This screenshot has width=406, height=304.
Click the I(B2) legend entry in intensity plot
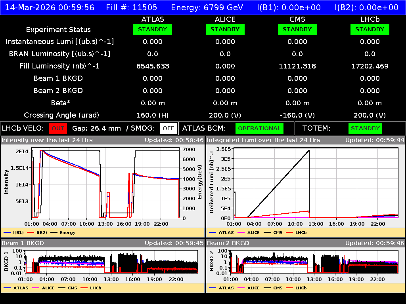click(x=38, y=233)
